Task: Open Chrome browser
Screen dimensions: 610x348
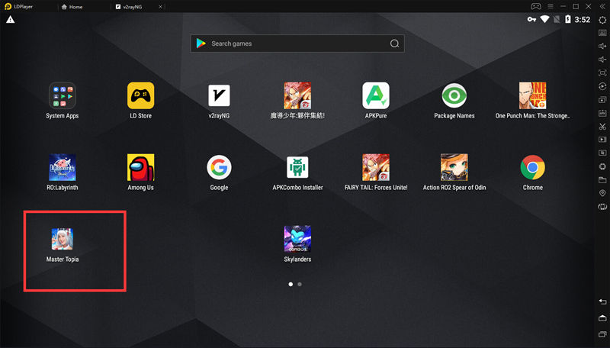Action: click(532, 167)
